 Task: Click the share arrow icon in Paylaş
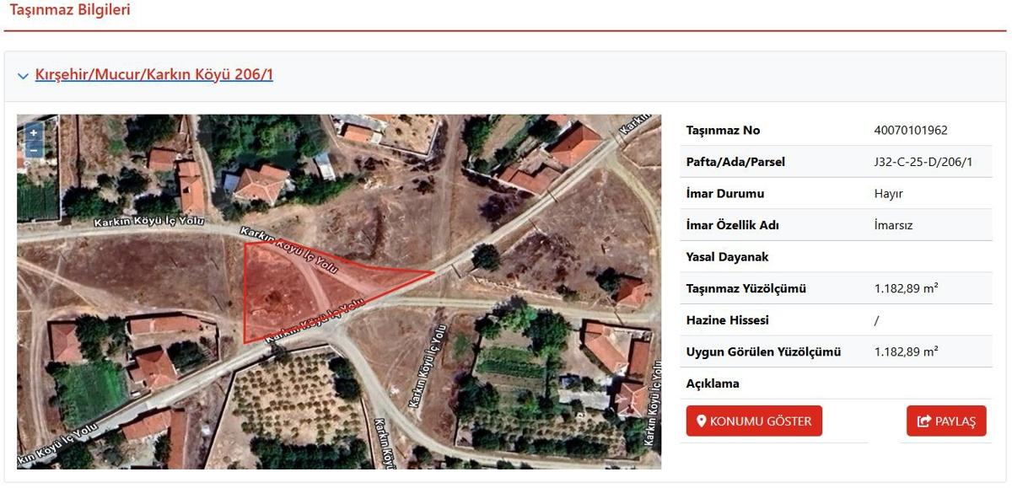[923, 421]
